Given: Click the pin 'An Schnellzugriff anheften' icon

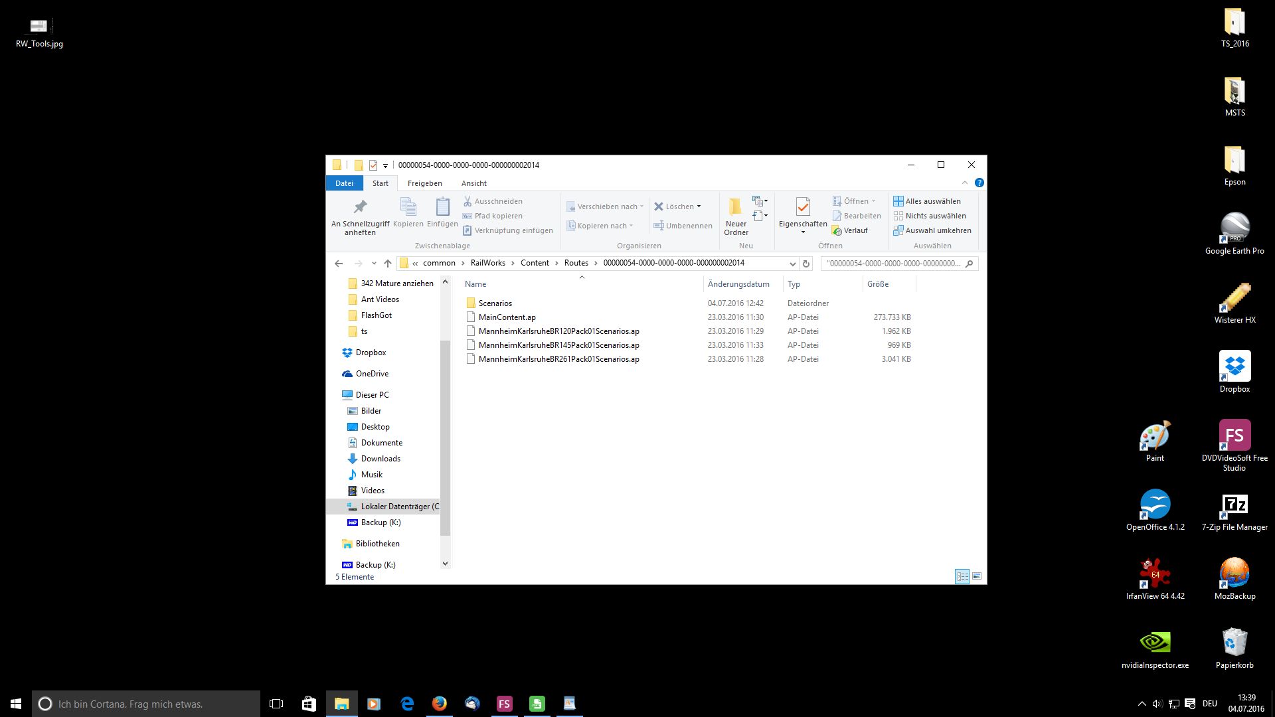Looking at the screenshot, I should (x=360, y=207).
